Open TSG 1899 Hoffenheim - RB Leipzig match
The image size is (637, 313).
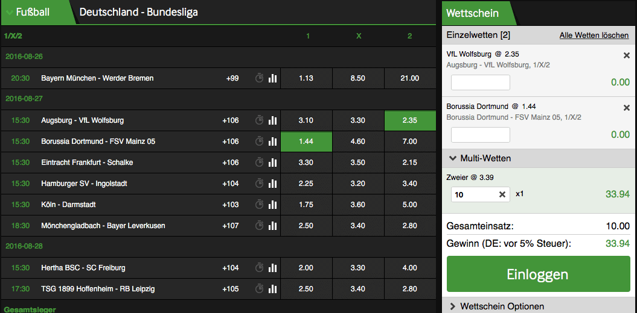[98, 289]
